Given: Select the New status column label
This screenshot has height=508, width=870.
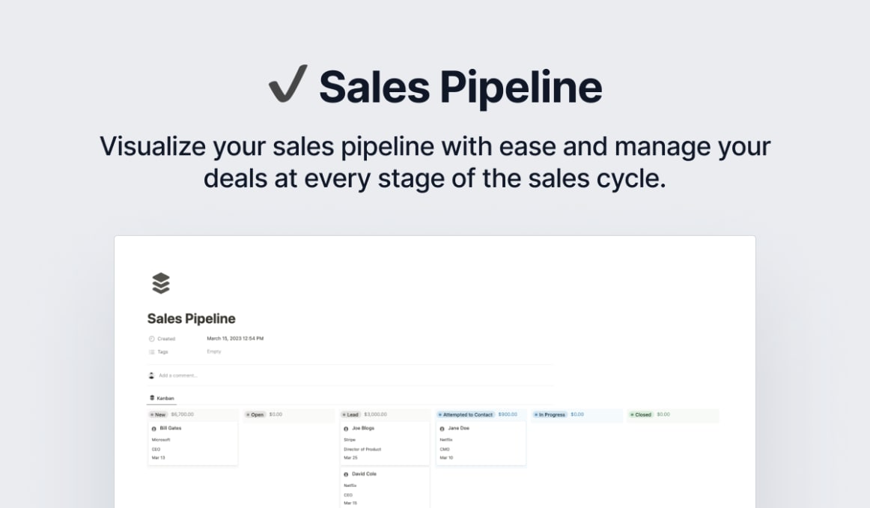Looking at the screenshot, I should 158,414.
